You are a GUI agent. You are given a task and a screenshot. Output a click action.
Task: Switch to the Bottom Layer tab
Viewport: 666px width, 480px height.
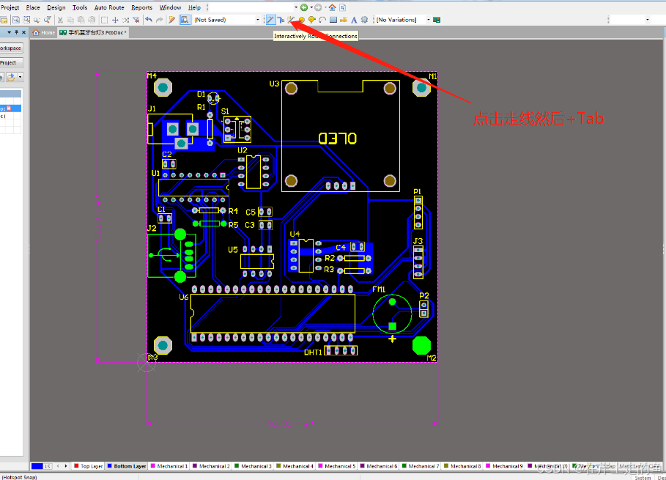click(x=127, y=466)
